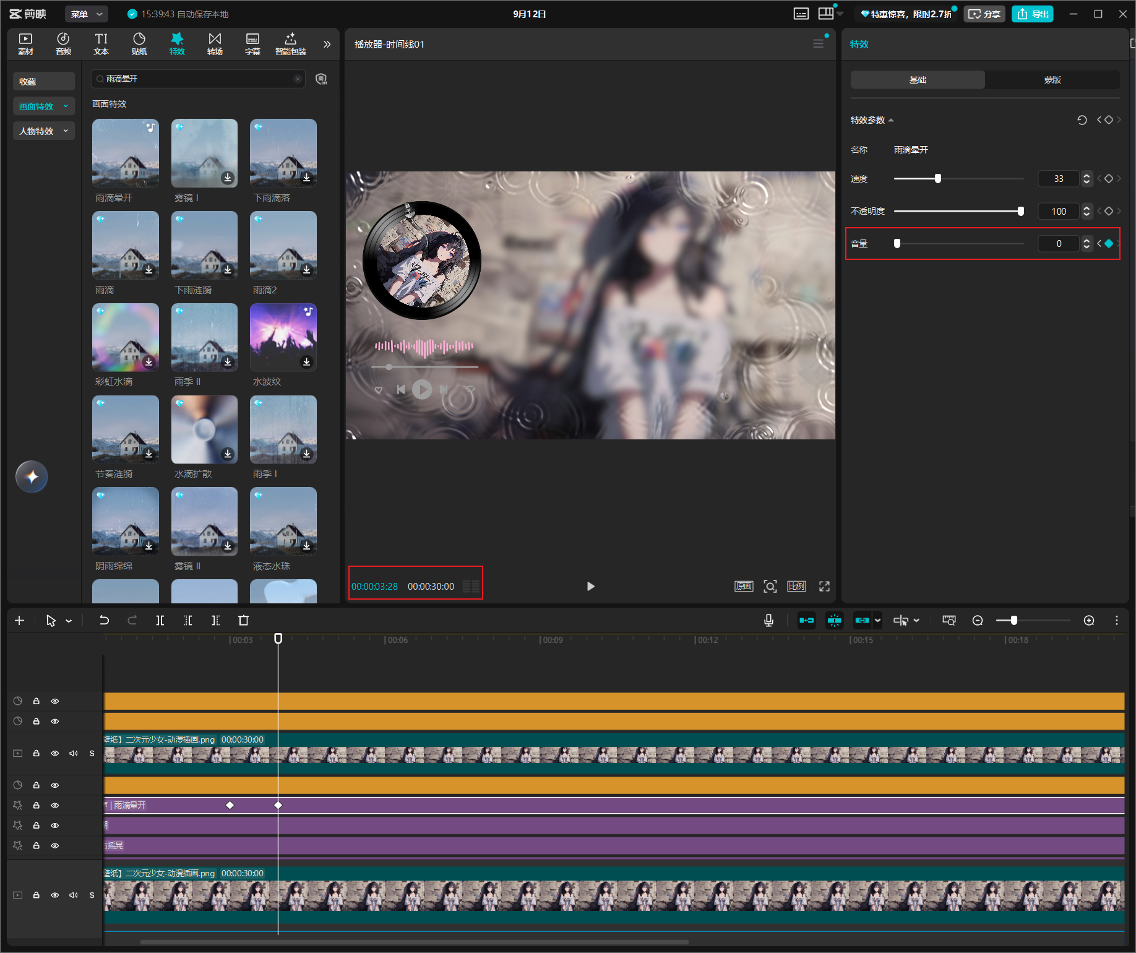The height and width of the screenshot is (953, 1136).
Task: Select the first keyframe on 雨滴晕开 clip
Action: point(230,805)
